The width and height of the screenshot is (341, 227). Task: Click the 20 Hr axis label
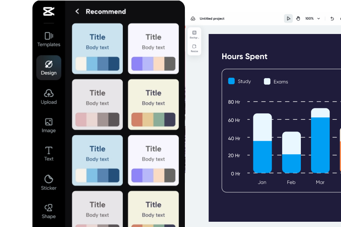234,156
